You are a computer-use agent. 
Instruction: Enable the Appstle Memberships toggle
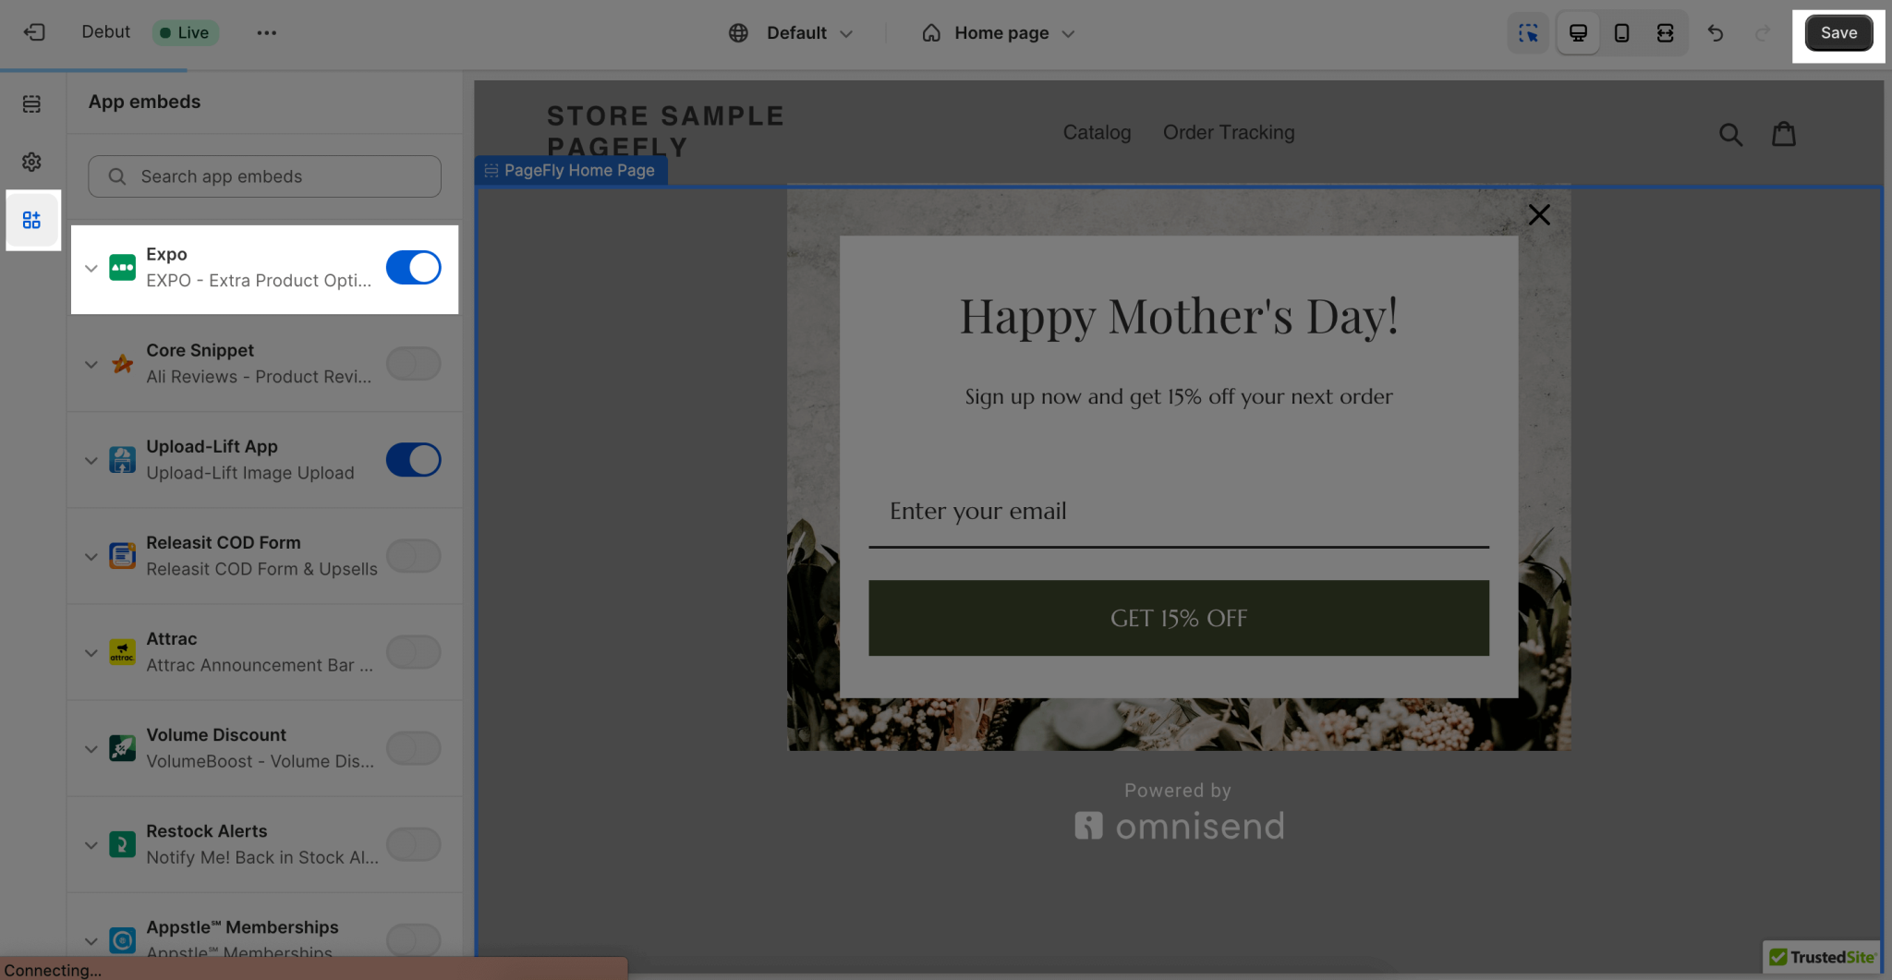(x=413, y=940)
